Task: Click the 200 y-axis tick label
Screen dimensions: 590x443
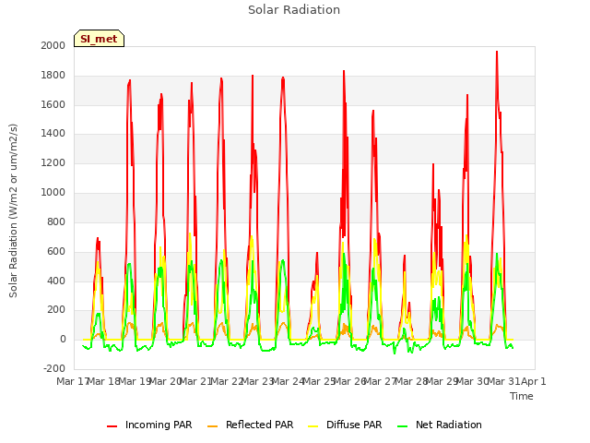Action: click(56, 310)
